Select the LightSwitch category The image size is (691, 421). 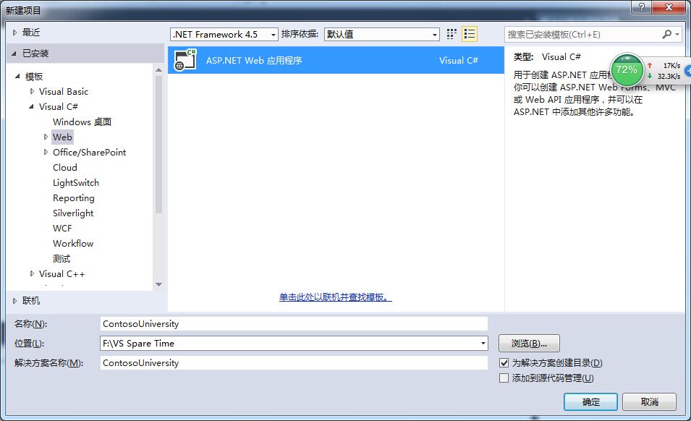pos(76,183)
